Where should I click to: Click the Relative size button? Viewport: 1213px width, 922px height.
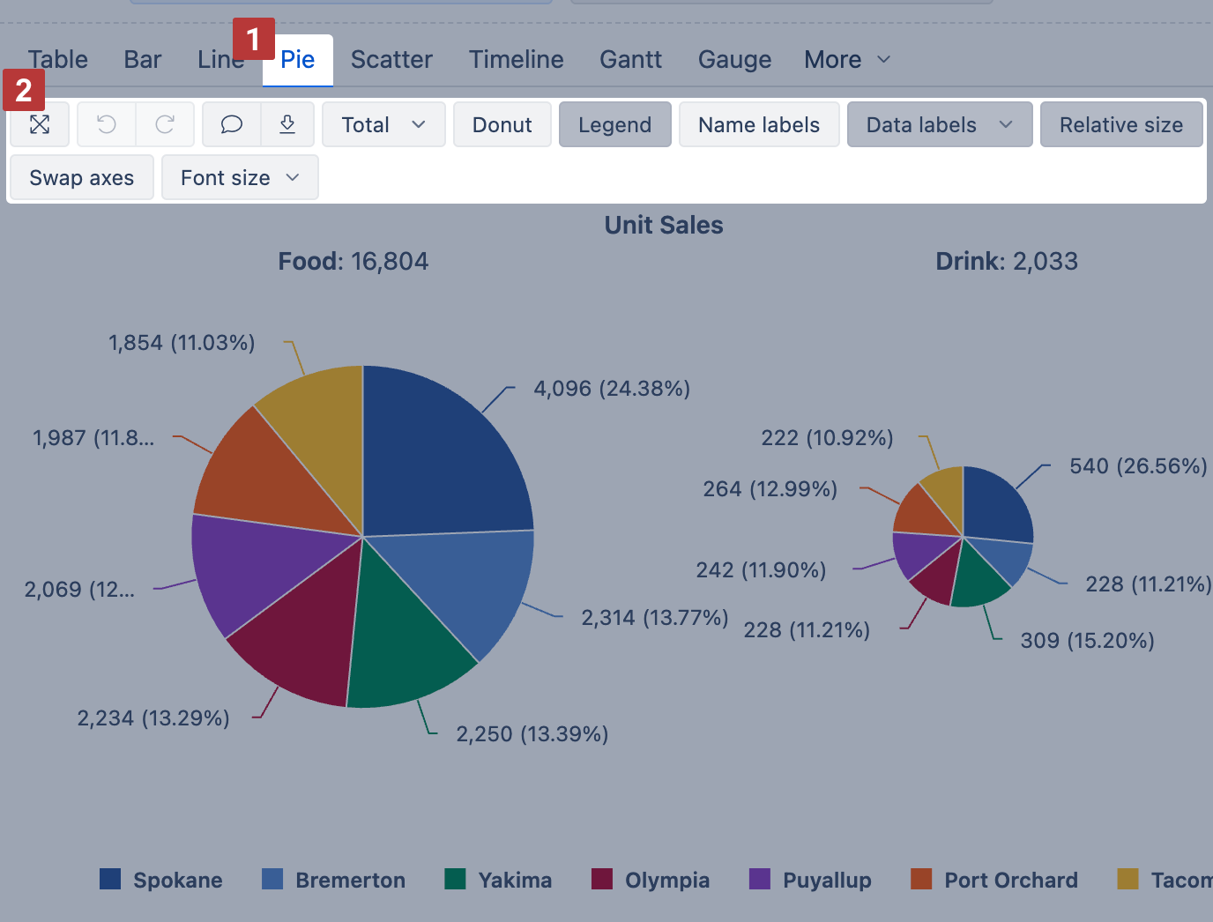[x=1120, y=124]
